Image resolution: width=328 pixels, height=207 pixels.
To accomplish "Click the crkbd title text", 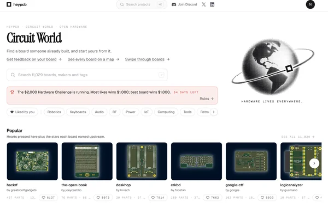I will (175, 185).
